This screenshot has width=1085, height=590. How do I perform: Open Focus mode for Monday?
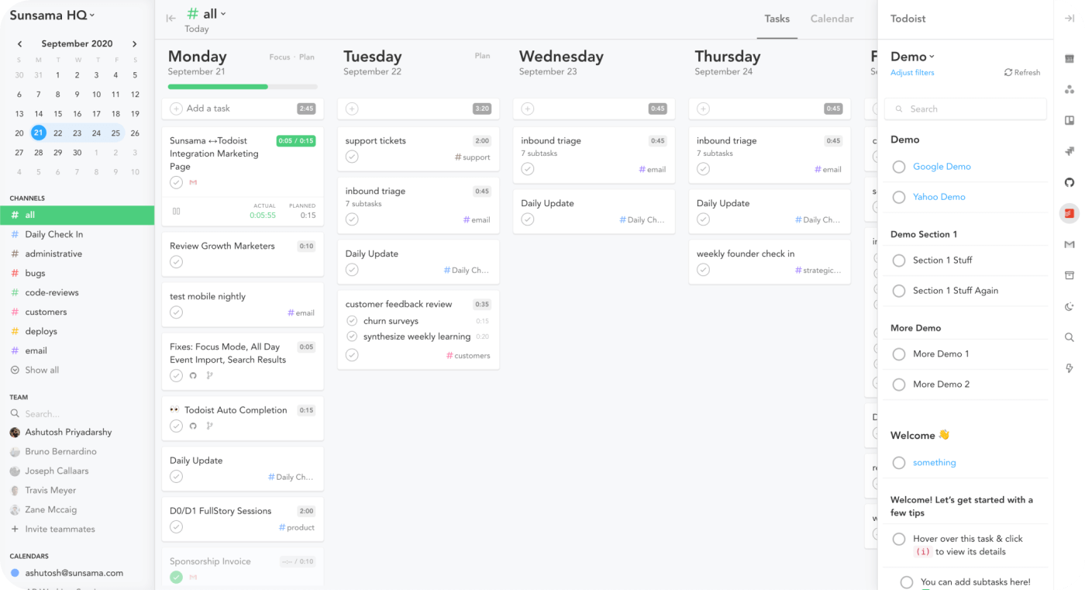coord(280,57)
